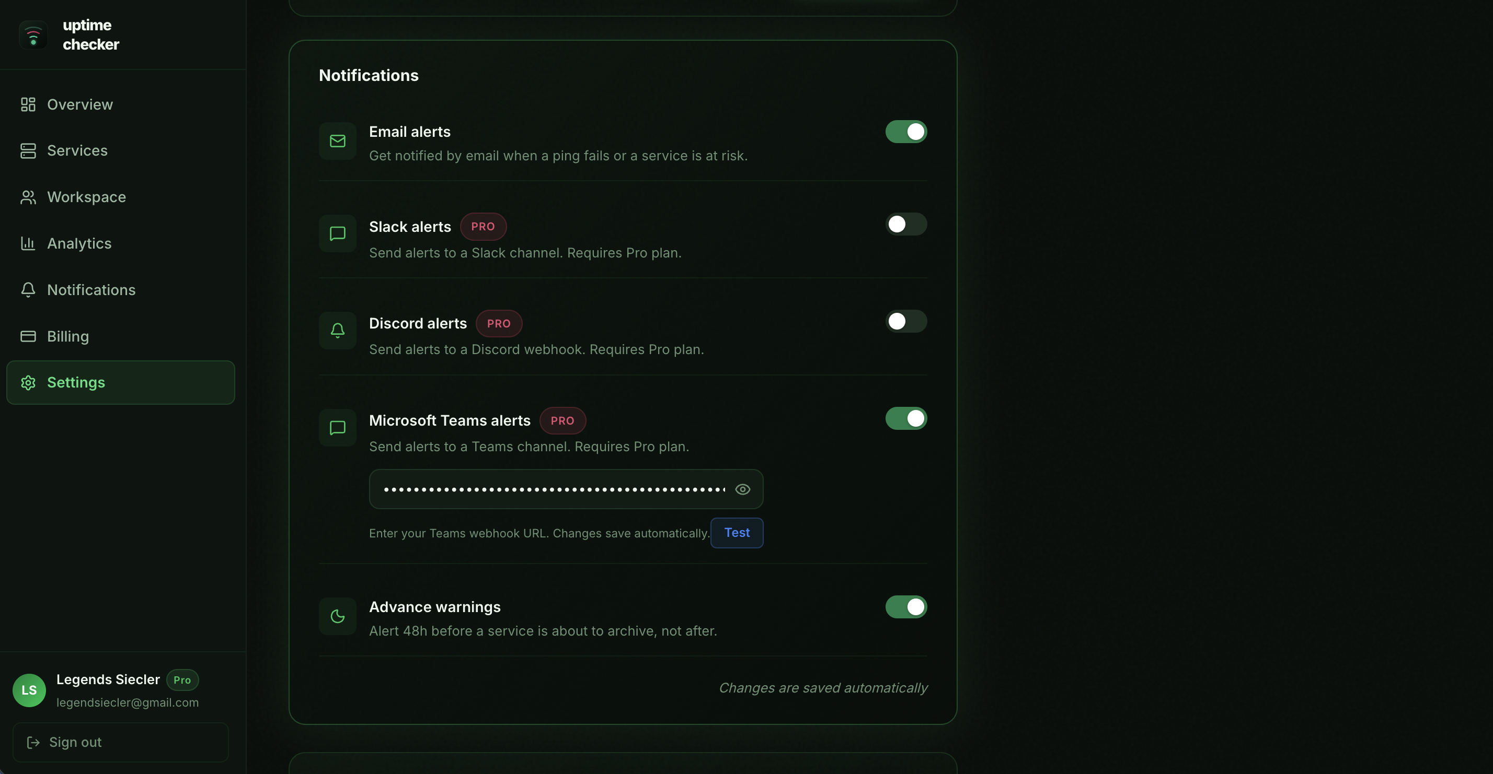Click the Overview grid icon in sidebar

28,104
